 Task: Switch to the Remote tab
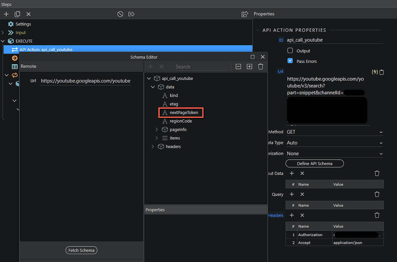(28, 66)
